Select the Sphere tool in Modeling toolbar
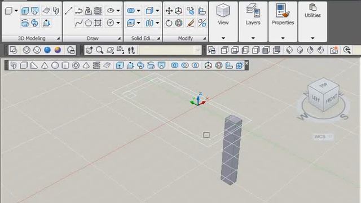The height and width of the screenshot is (203, 361). click(x=55, y=65)
